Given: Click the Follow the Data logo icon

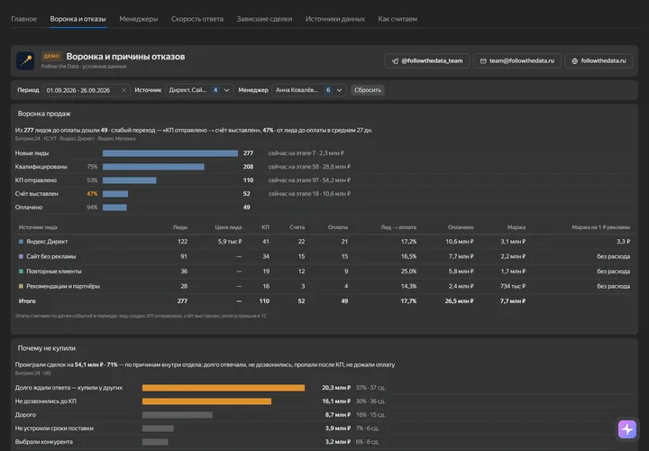Looking at the screenshot, I should (x=25, y=60).
